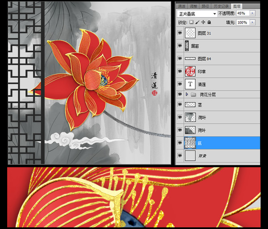268x229 pixels.
Task: Switch to the 路径 tab
Action: tap(205, 6)
